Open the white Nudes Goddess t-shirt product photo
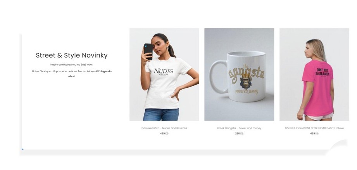357x170 pixels. pyautogui.click(x=164, y=75)
